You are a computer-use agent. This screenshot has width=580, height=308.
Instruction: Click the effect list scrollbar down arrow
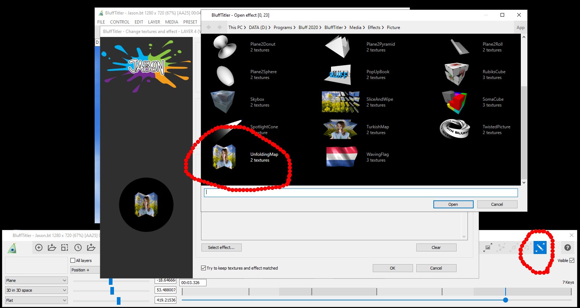pos(524,182)
